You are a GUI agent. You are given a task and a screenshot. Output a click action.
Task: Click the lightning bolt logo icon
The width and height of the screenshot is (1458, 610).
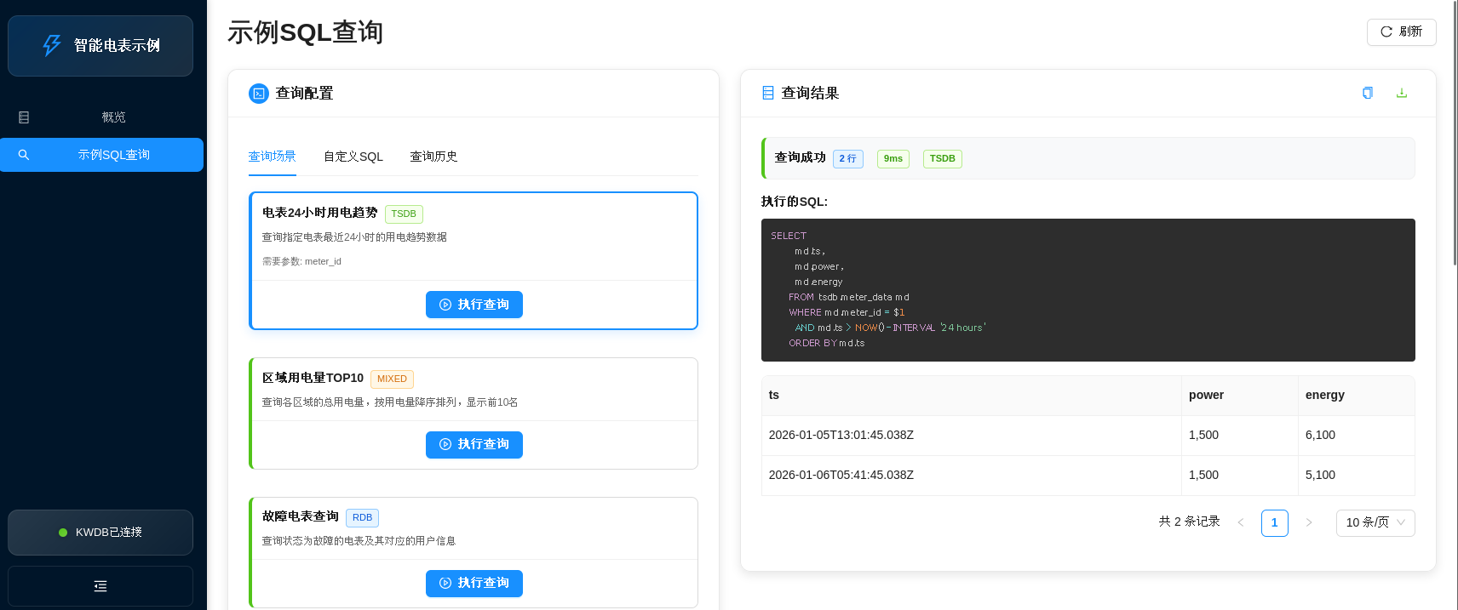point(52,45)
